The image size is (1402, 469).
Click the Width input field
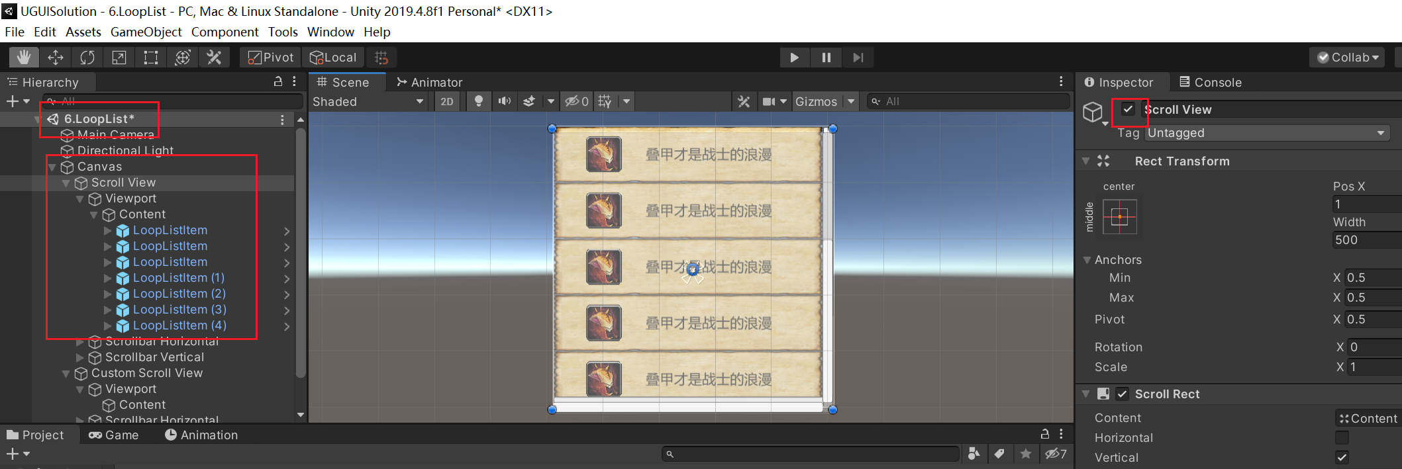point(1367,240)
